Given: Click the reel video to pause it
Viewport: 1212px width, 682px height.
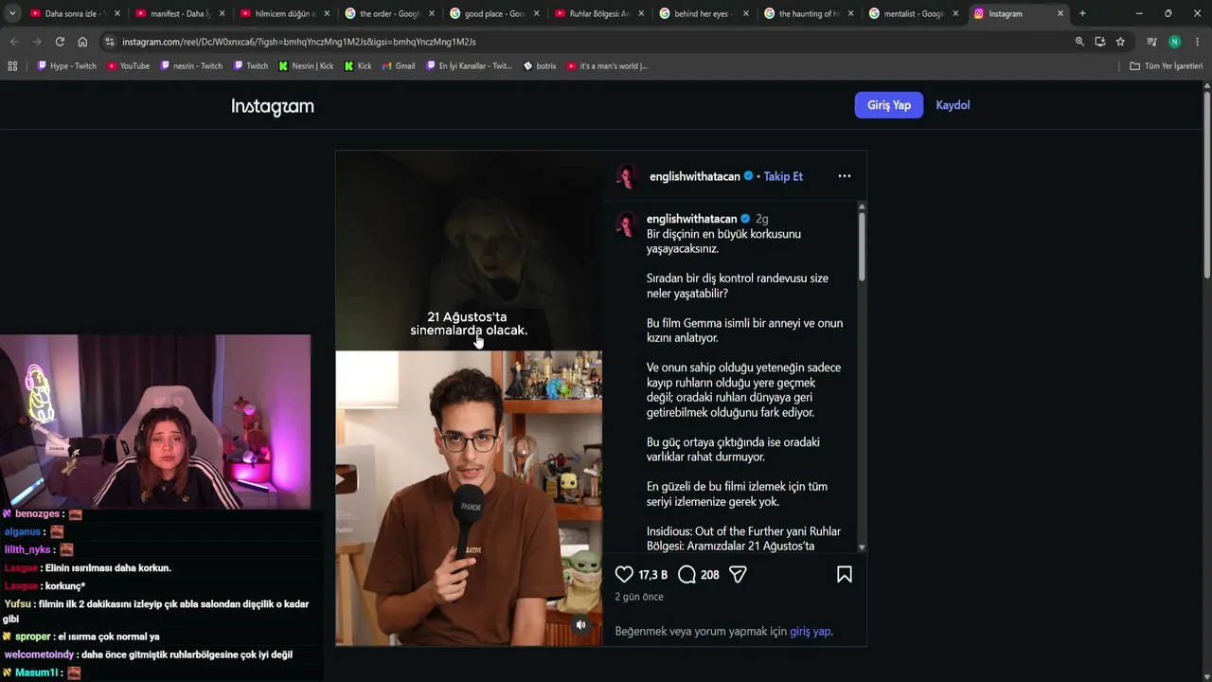Looking at the screenshot, I should (469, 399).
